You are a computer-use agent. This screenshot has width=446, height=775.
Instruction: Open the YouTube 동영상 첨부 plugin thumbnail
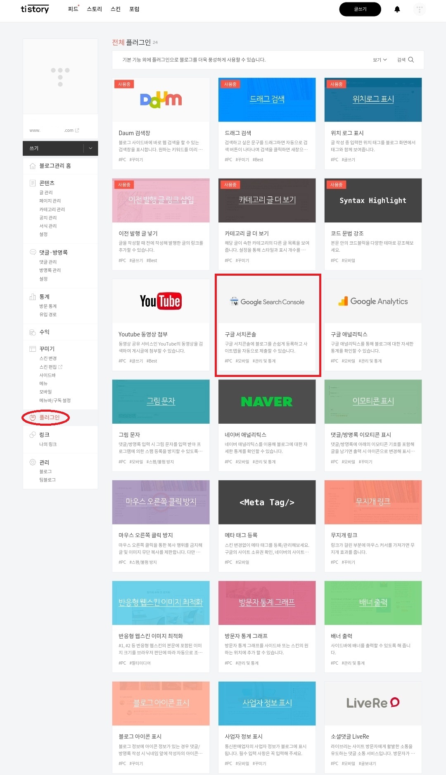161,301
